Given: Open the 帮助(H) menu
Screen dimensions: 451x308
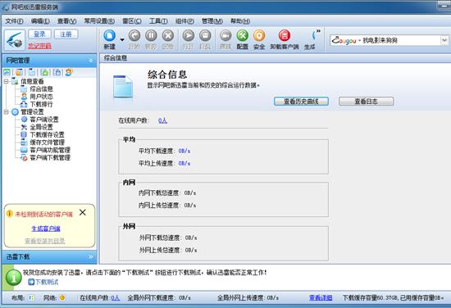Looking at the screenshot, I should pos(240,21).
